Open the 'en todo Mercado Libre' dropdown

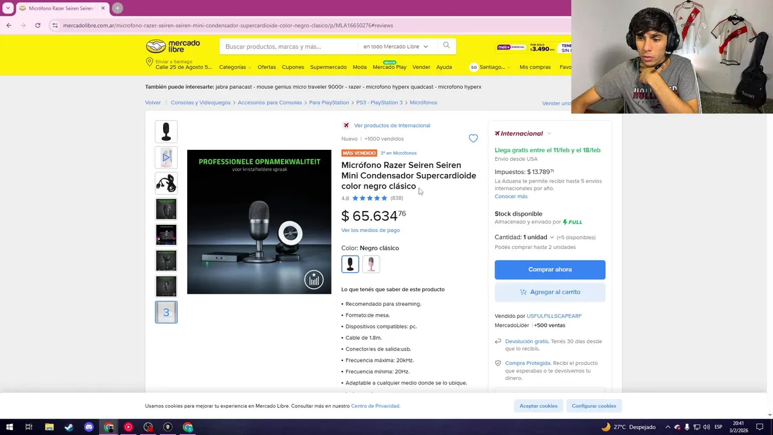(396, 47)
